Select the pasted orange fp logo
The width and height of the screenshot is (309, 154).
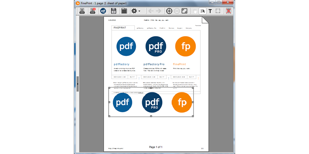point(182,102)
